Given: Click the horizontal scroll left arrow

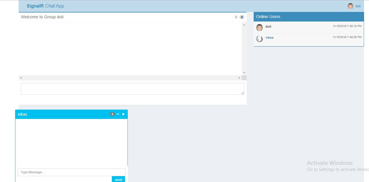Looking at the screenshot, I should tap(21, 78).
